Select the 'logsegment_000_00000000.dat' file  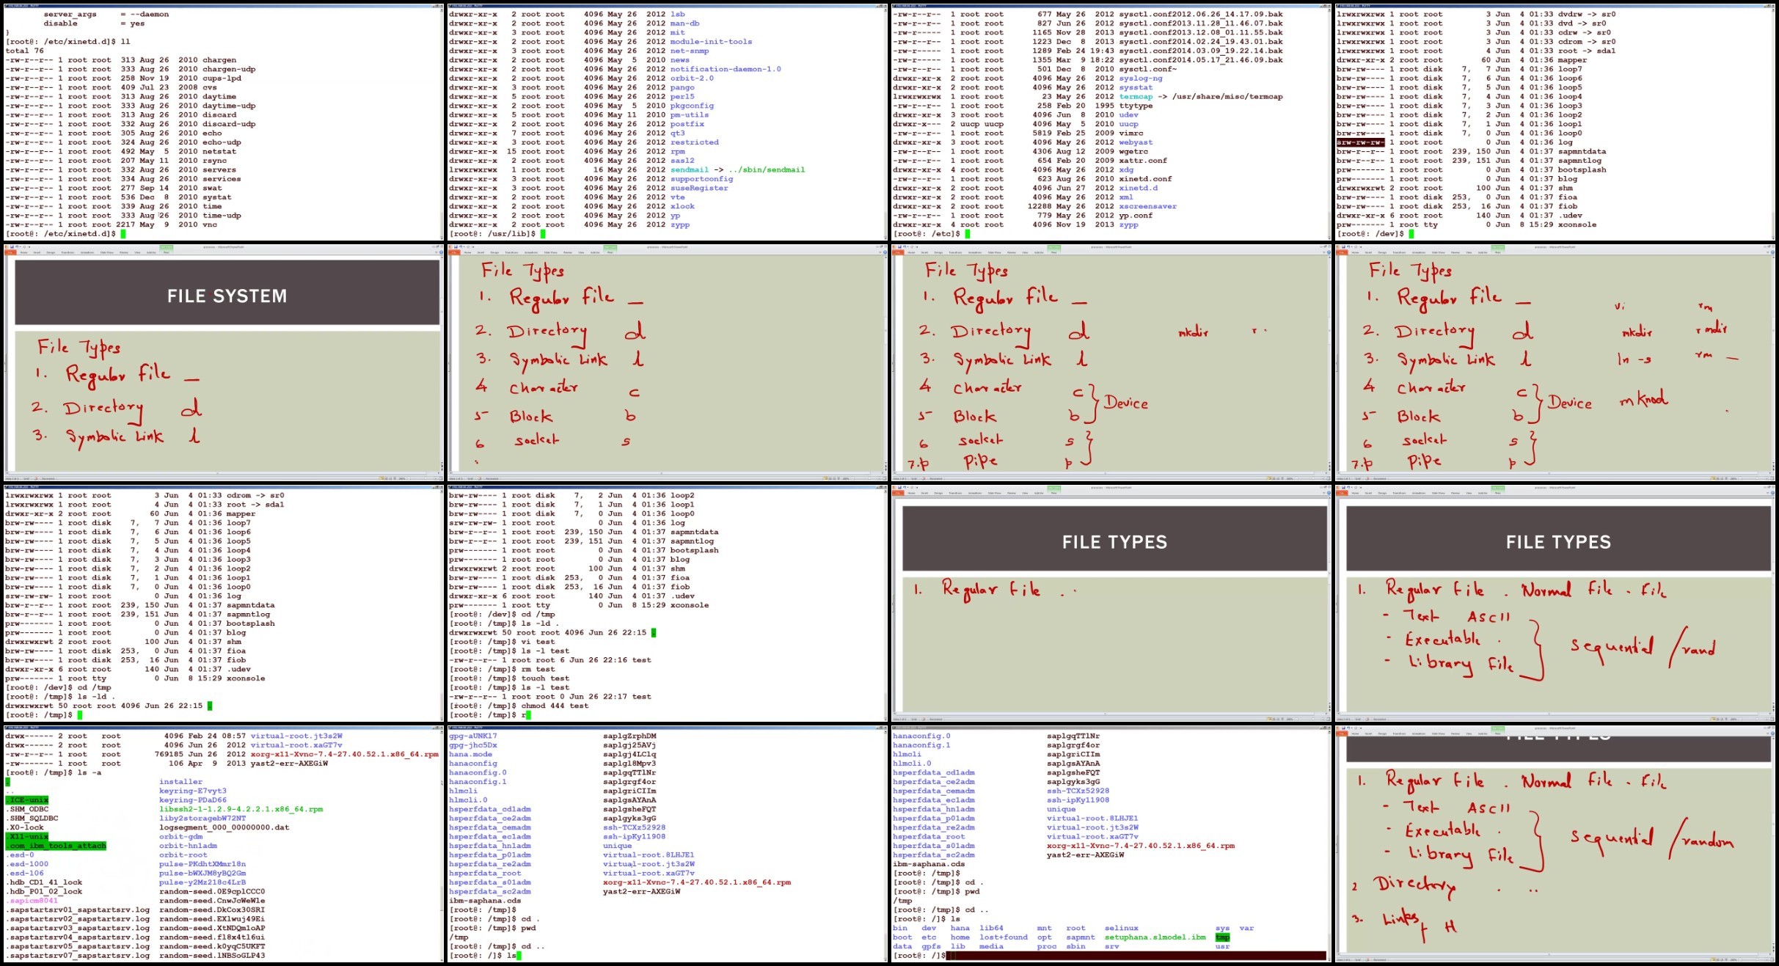[x=224, y=827]
